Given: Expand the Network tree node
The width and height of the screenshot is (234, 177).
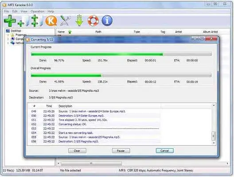Looking at the screenshot, I should click(8, 43).
